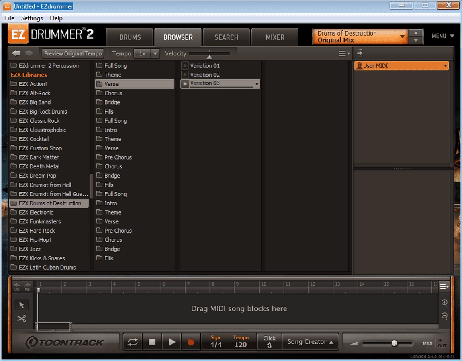This screenshot has height=361, width=462.
Task: Select the scissors split tool
Action: 22,318
